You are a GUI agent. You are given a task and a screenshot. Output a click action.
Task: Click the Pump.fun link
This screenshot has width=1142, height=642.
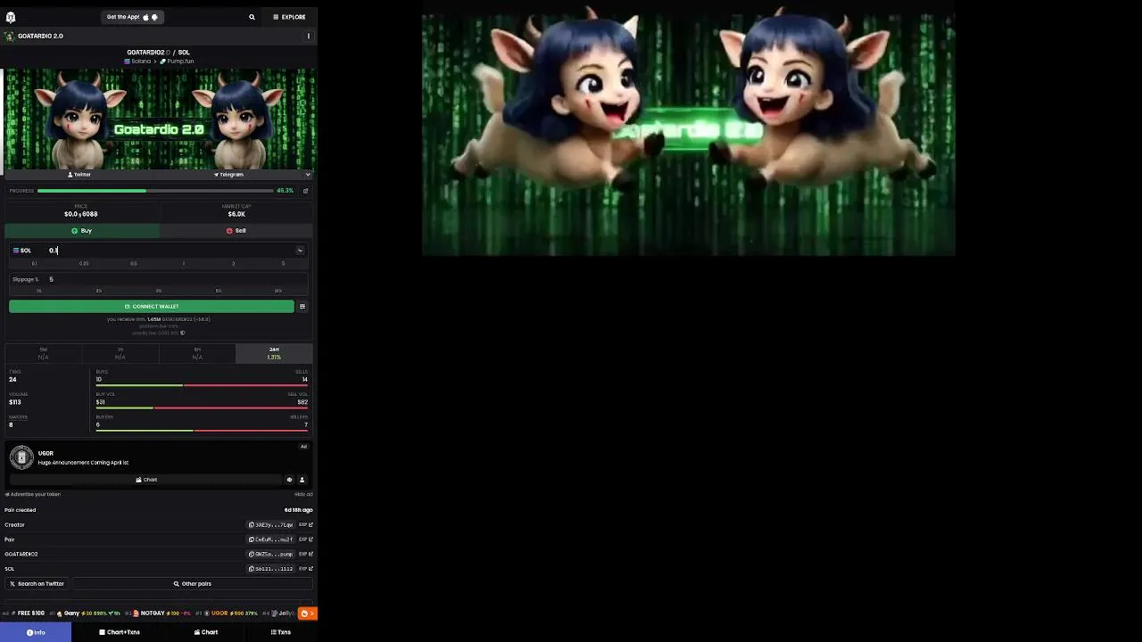pyautogui.click(x=177, y=62)
